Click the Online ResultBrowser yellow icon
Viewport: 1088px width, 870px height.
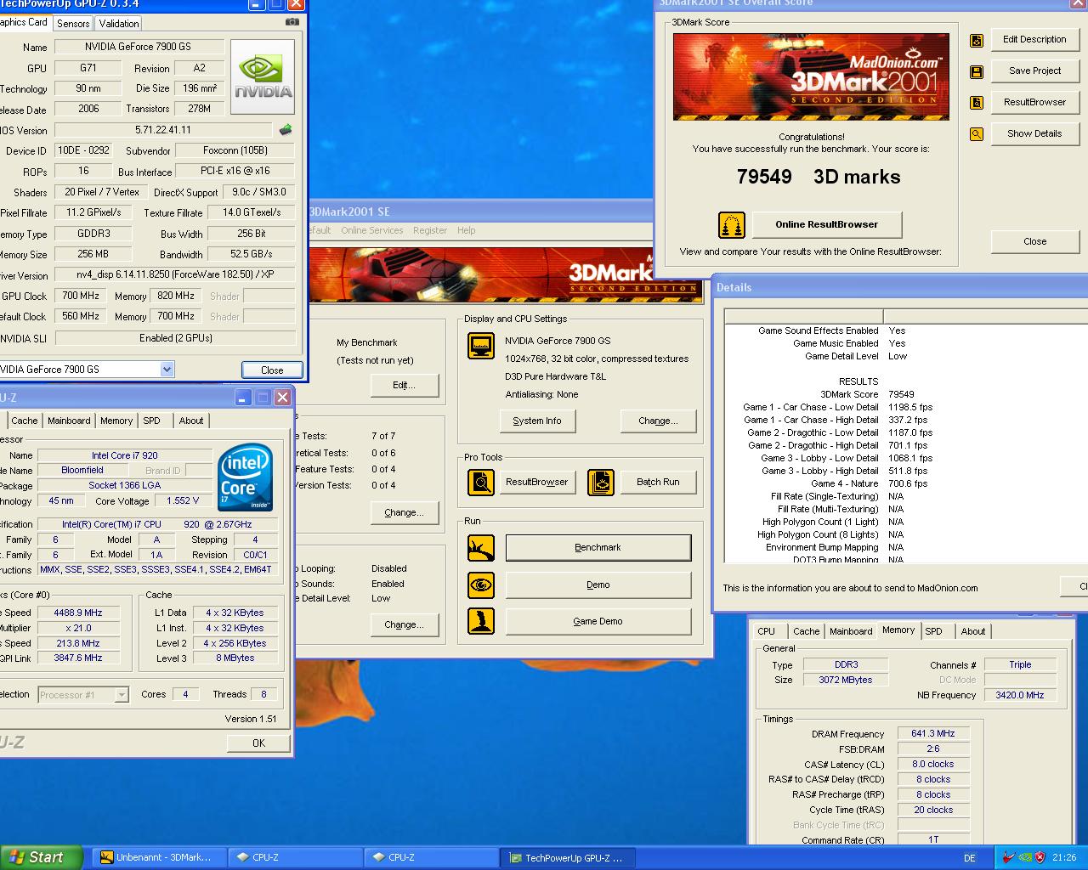732,225
